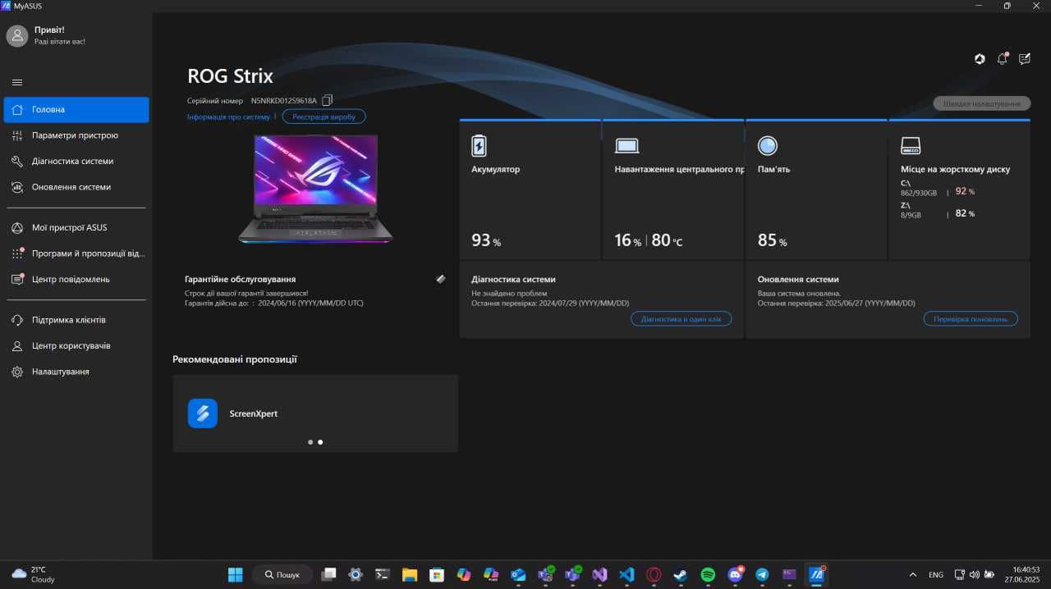The height and width of the screenshot is (589, 1051).
Task: Click the ScreenXpert app icon
Action: click(203, 413)
